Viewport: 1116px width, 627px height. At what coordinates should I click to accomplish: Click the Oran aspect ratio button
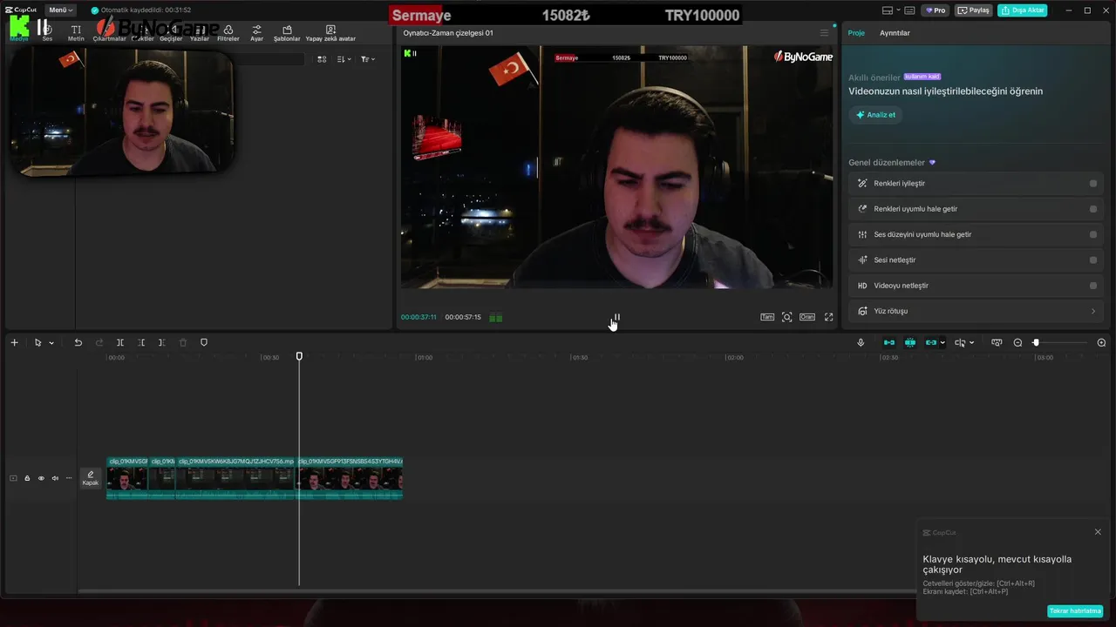[807, 317]
